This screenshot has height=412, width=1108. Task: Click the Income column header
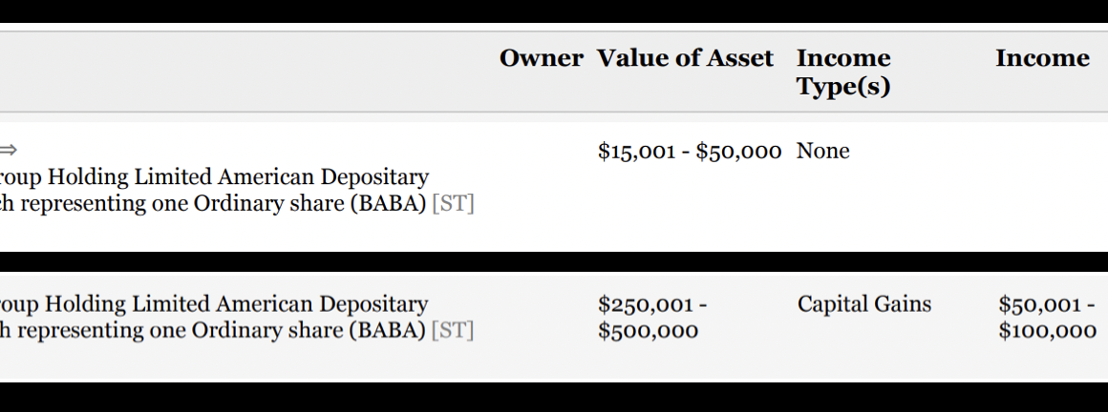tap(1042, 58)
